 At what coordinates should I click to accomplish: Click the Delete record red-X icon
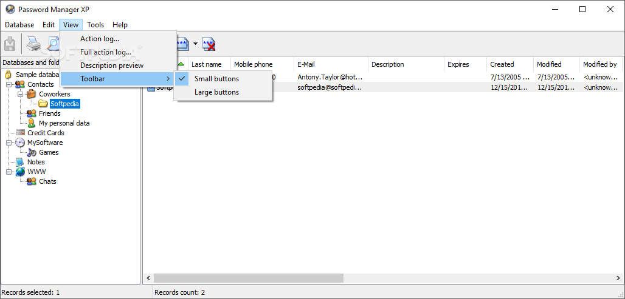[209, 44]
